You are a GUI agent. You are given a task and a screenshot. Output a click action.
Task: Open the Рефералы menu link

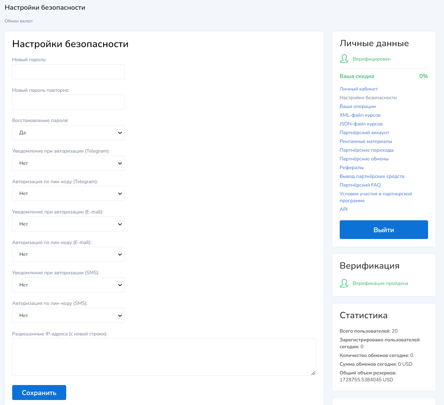352,168
